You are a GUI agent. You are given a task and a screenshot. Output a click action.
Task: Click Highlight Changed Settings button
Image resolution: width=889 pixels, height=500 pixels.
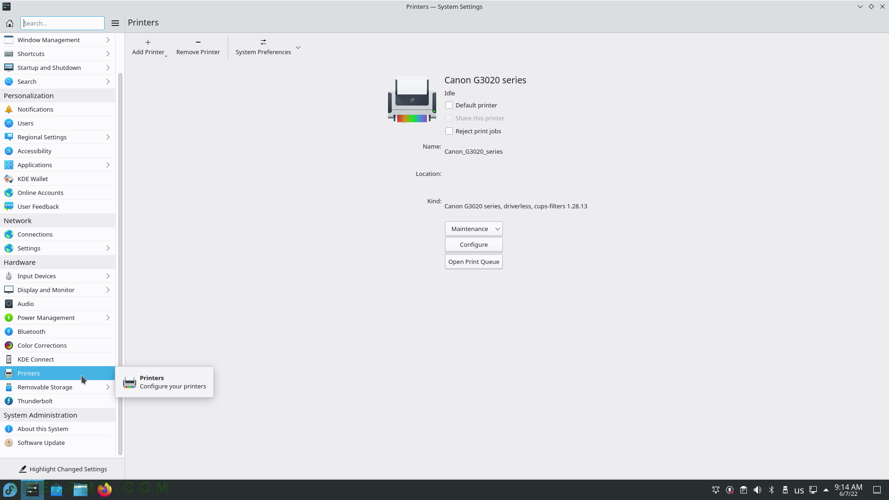tap(63, 469)
